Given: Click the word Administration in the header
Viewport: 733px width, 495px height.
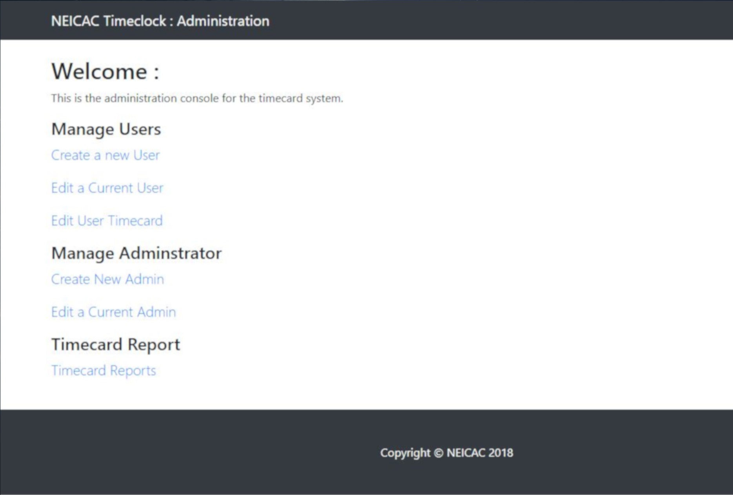Looking at the screenshot, I should [x=223, y=21].
